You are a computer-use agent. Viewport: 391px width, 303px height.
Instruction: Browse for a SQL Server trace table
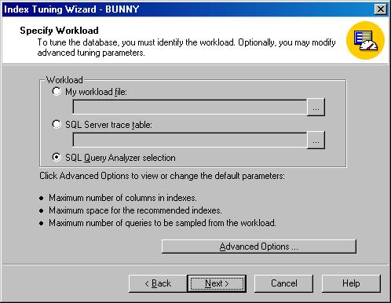tap(316, 140)
